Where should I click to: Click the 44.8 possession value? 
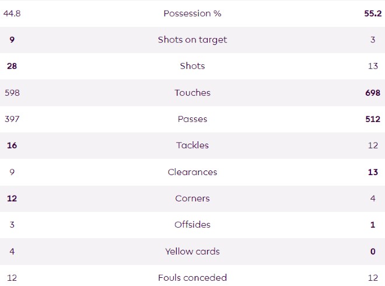click(x=12, y=13)
